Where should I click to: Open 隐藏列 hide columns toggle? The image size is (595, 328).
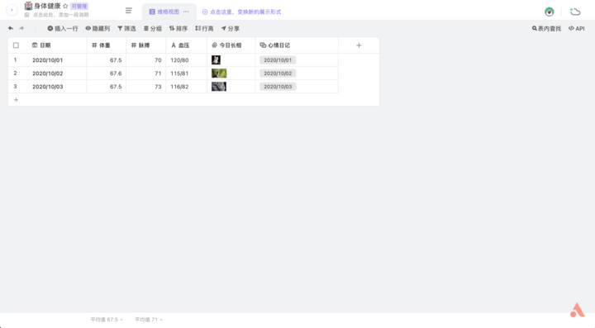tap(98, 28)
